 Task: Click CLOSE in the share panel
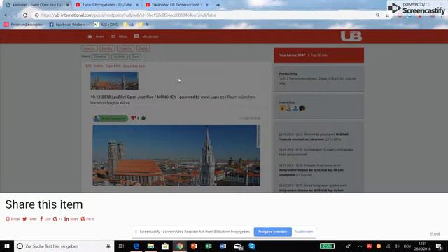(435, 234)
